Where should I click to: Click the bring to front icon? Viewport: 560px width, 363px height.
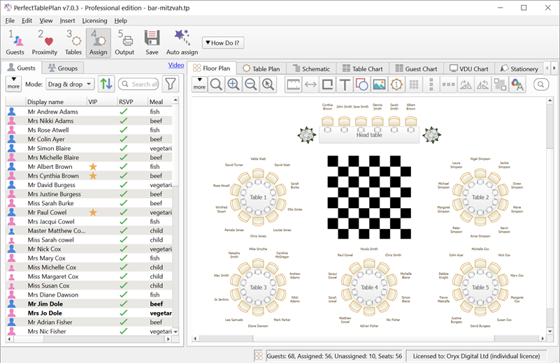click(500, 84)
